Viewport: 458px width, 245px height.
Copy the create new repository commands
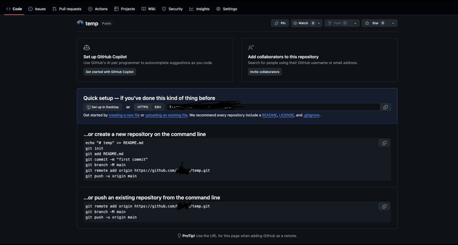(384, 143)
